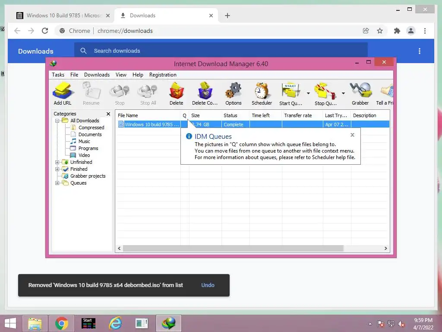Click the Chrome share page icon
Image resolution: width=442 pixels, height=332 pixels.
(366, 31)
